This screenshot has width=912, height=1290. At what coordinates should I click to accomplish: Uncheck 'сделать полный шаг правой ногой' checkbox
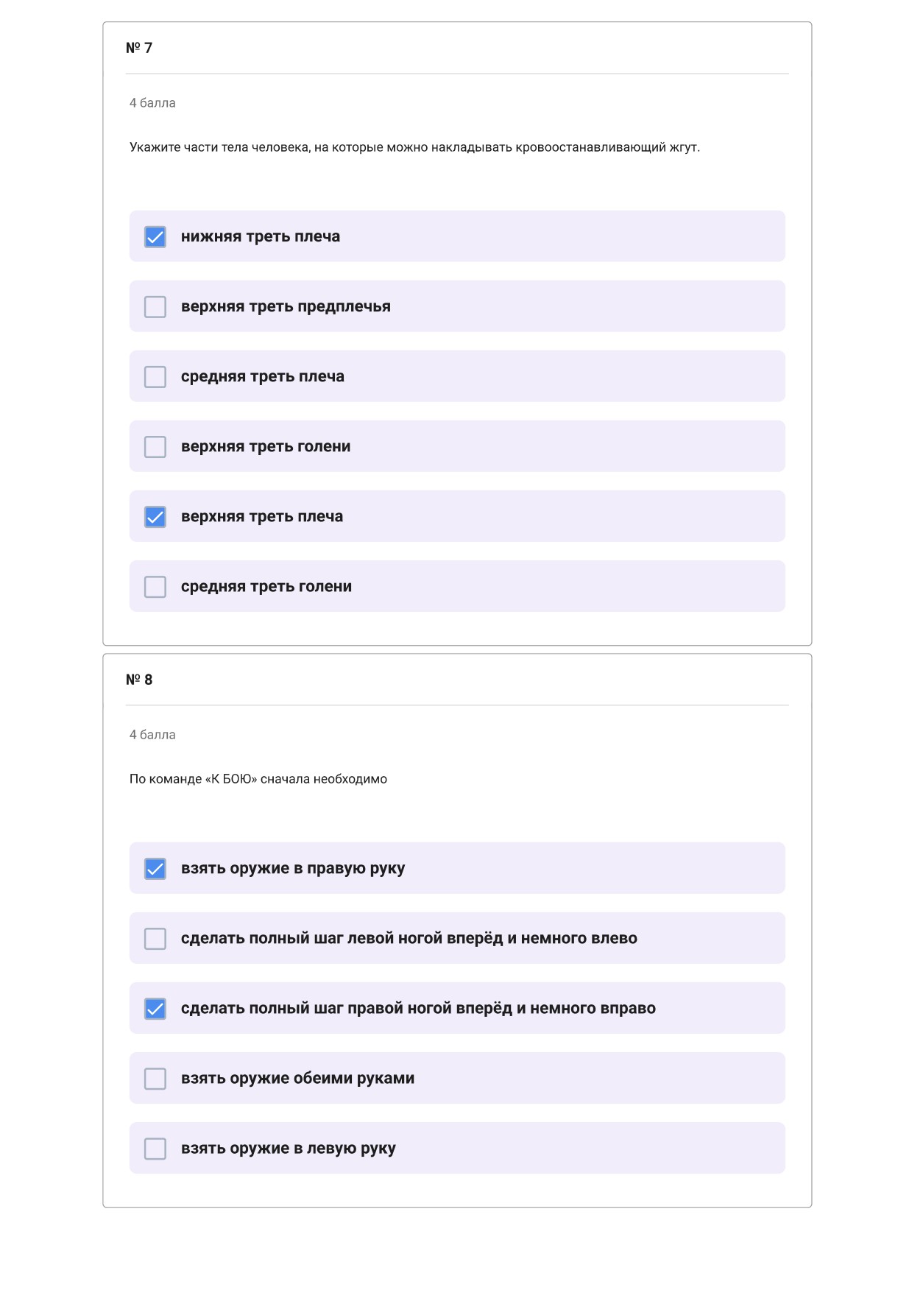pos(155,1008)
